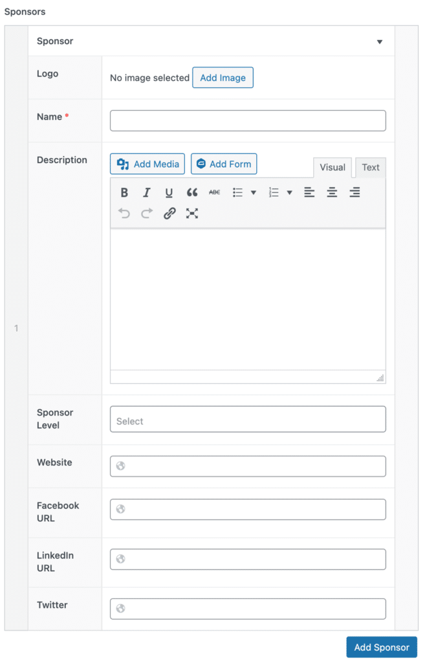Toggle bold formatting in description editor

click(x=124, y=192)
